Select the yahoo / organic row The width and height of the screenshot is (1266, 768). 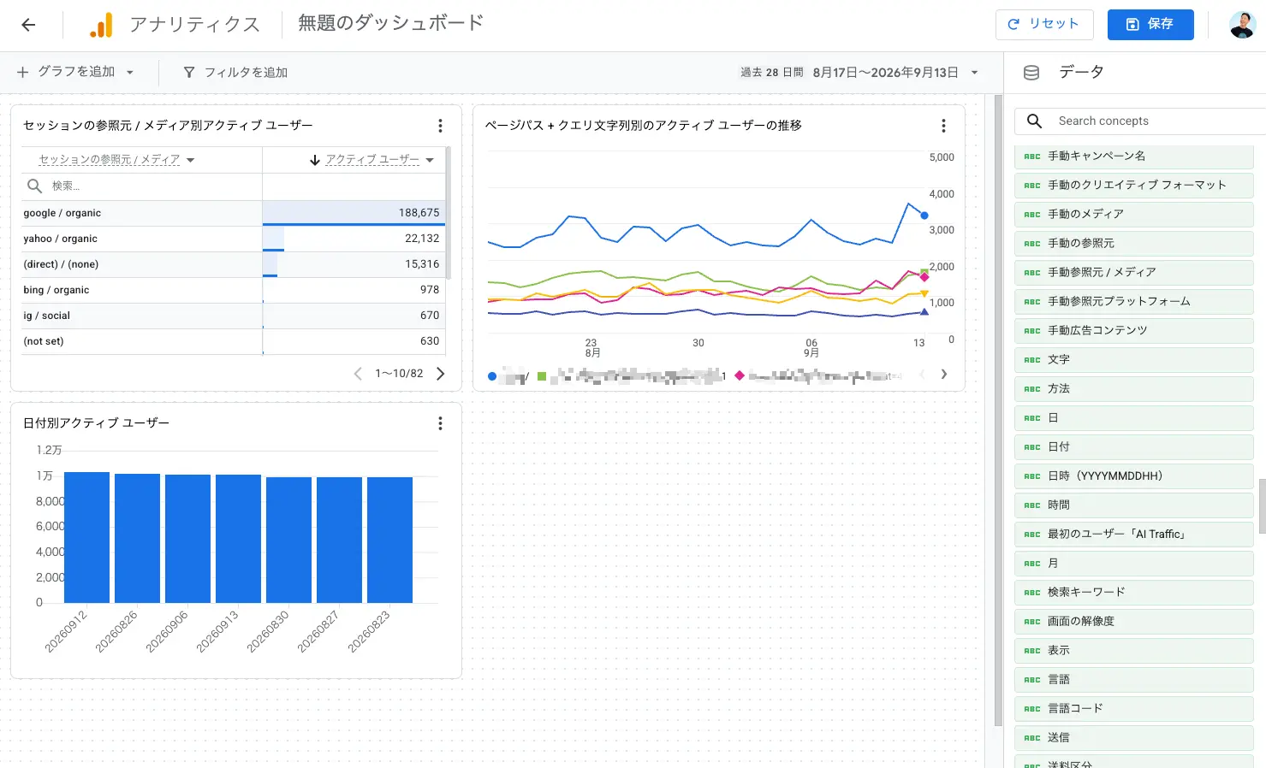[x=233, y=239]
